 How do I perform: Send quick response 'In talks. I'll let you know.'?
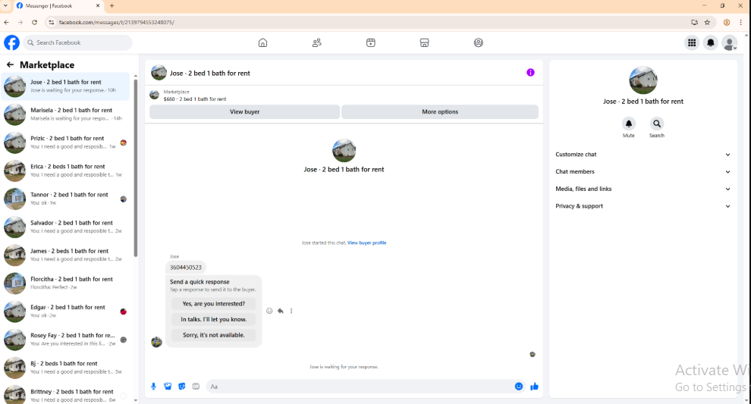(x=214, y=320)
